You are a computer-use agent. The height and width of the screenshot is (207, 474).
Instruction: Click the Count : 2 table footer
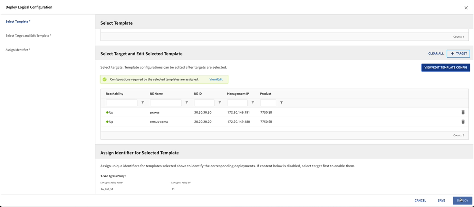(458, 135)
